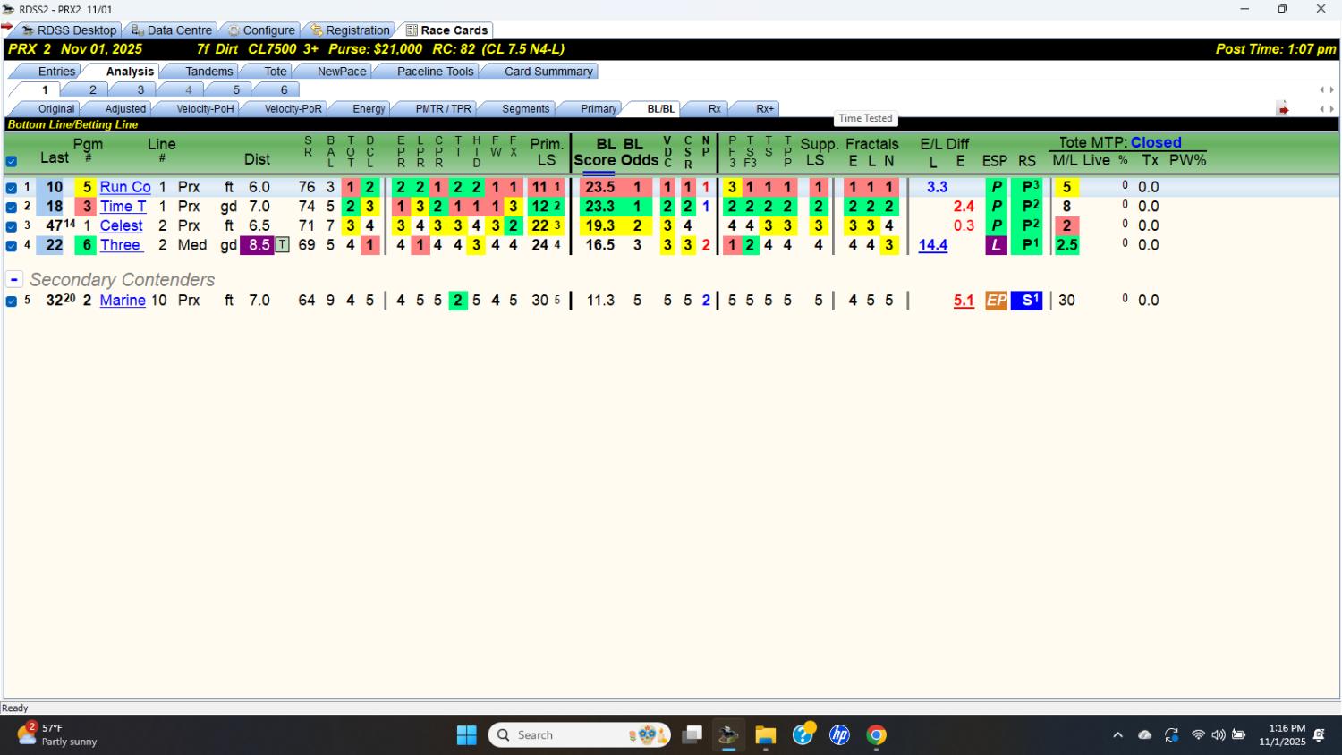The height and width of the screenshot is (755, 1342).
Task: Open the Run Co horse link
Action: pos(125,187)
